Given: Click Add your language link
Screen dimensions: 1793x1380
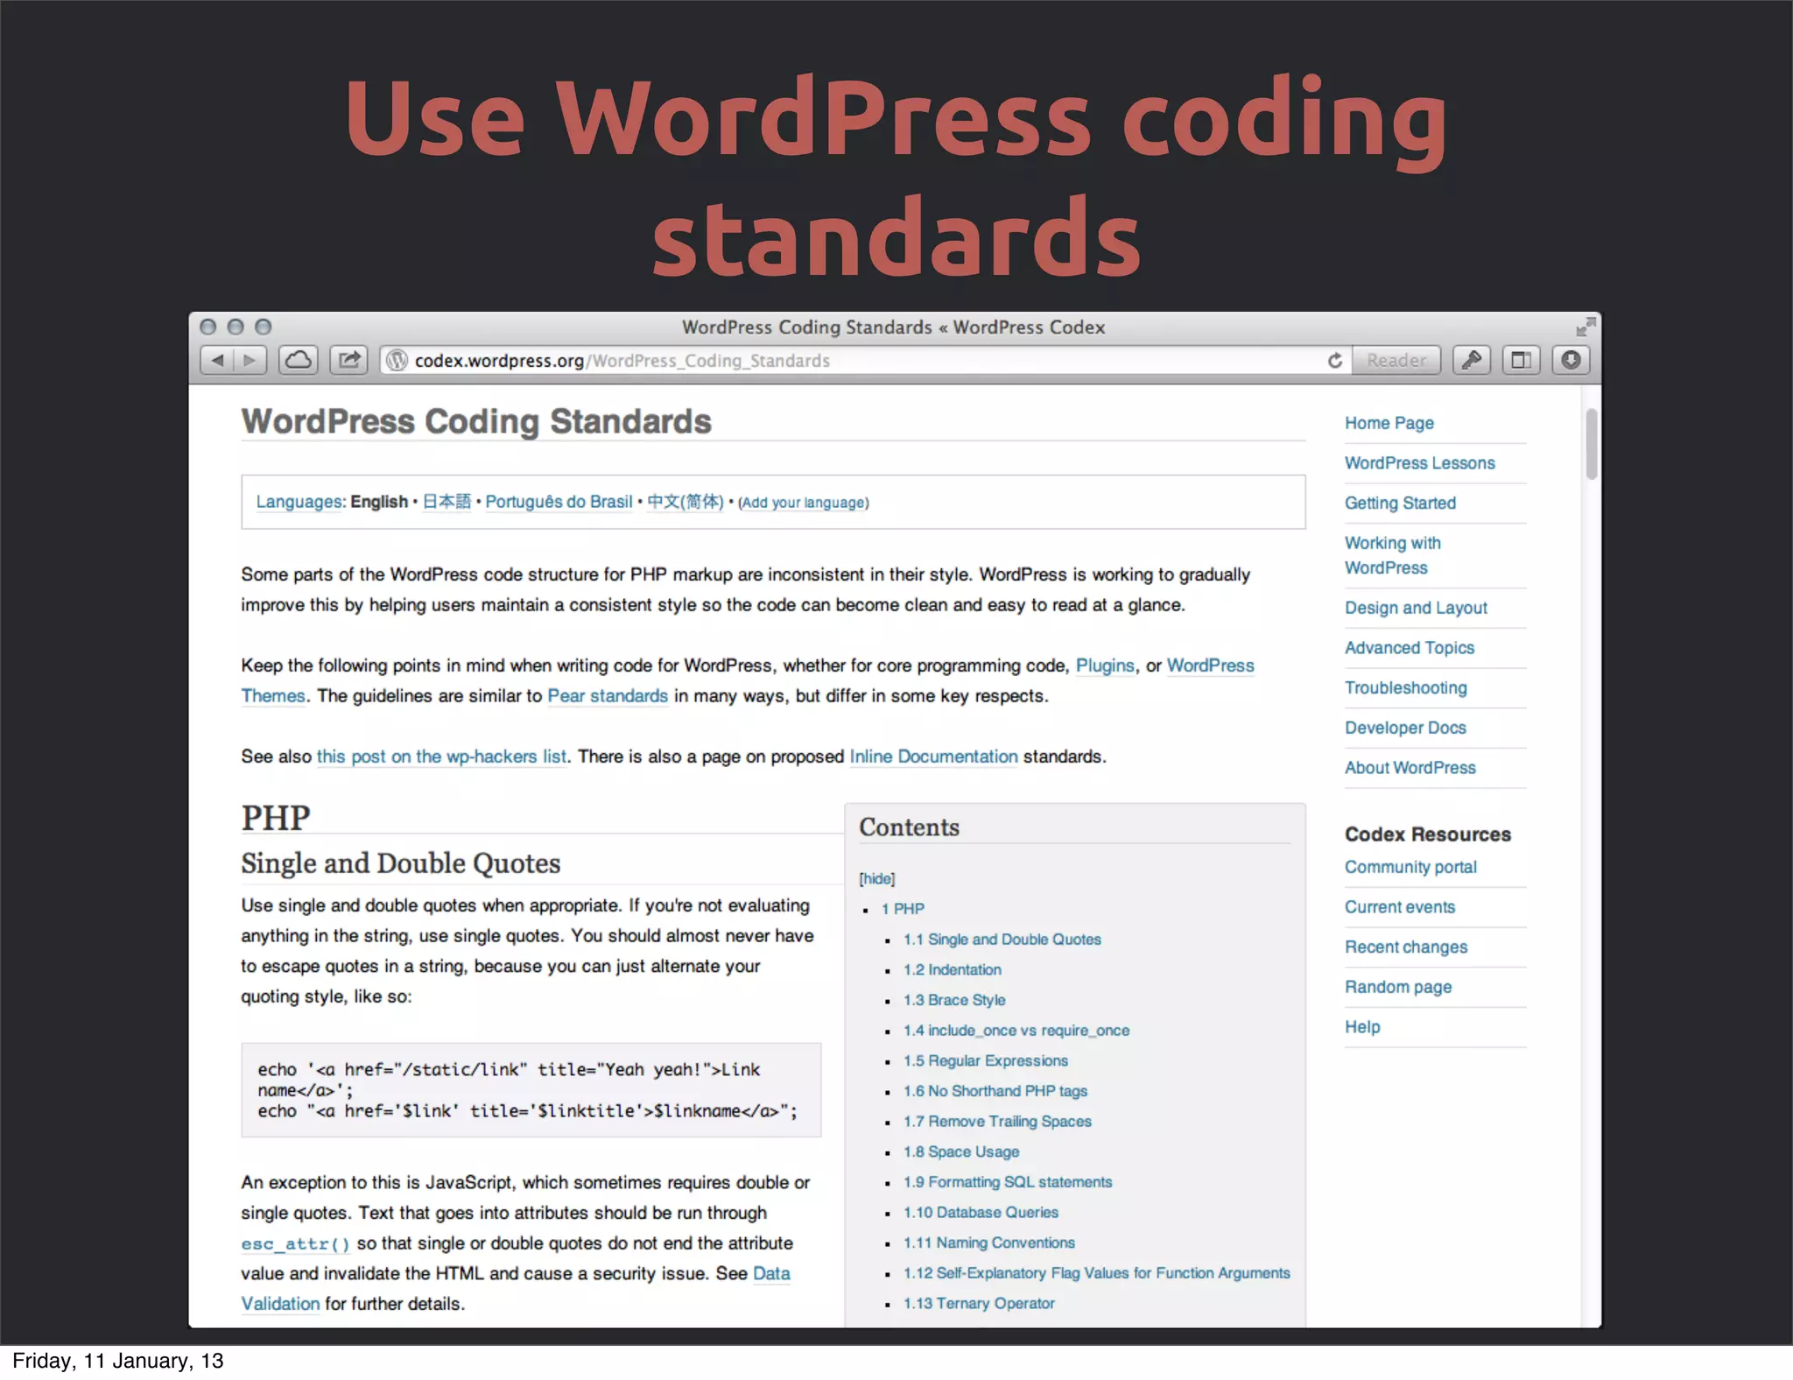Looking at the screenshot, I should [x=804, y=503].
